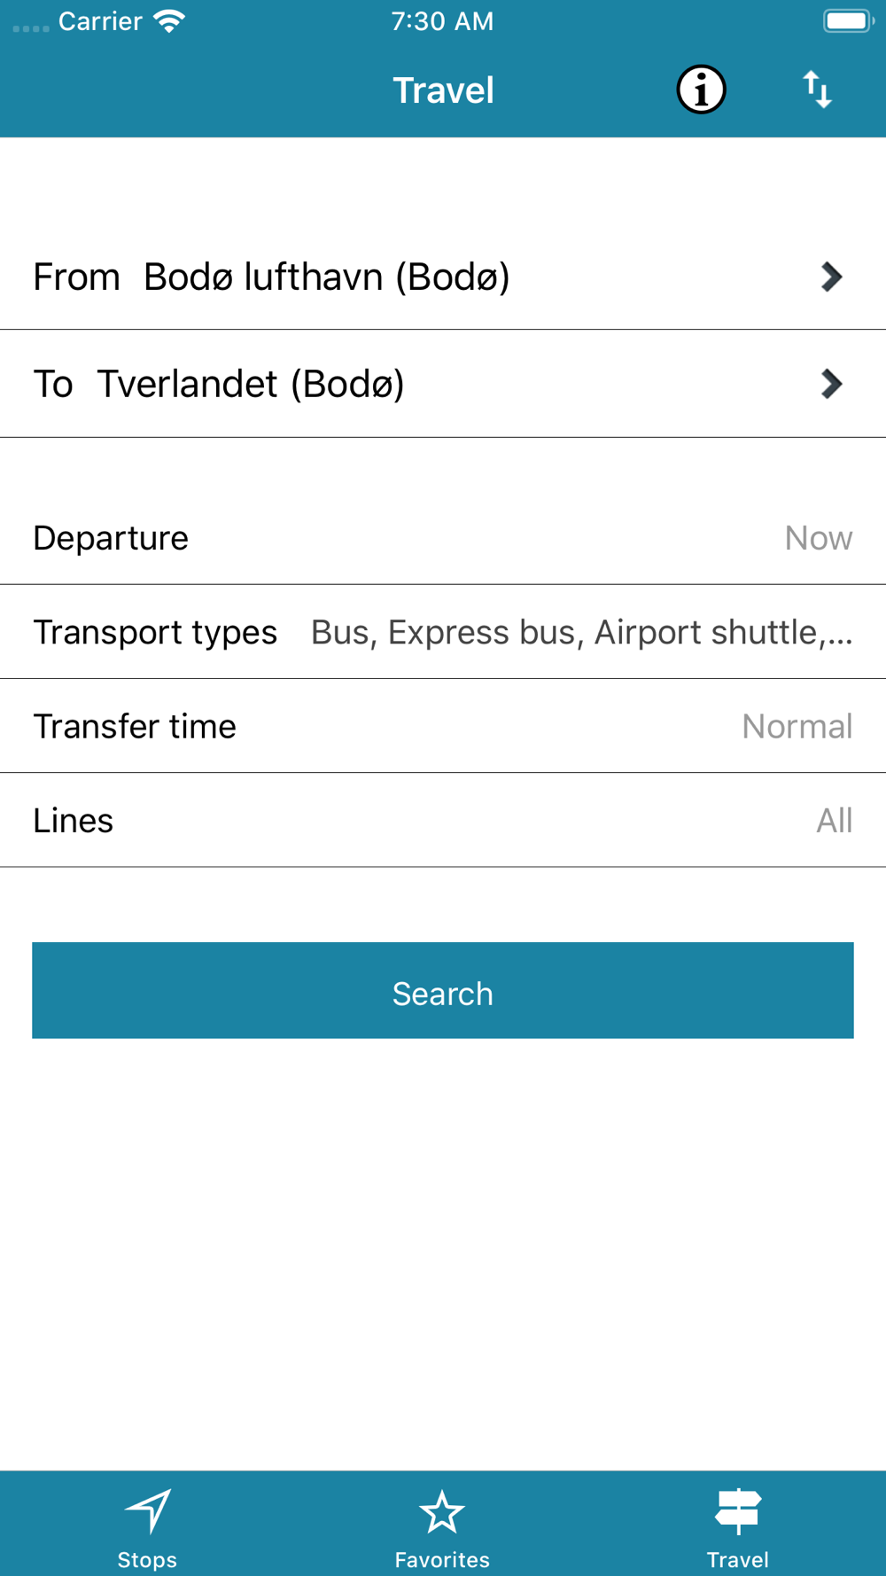Expand the From row chevron
The height and width of the screenshot is (1576, 886).
point(830,277)
